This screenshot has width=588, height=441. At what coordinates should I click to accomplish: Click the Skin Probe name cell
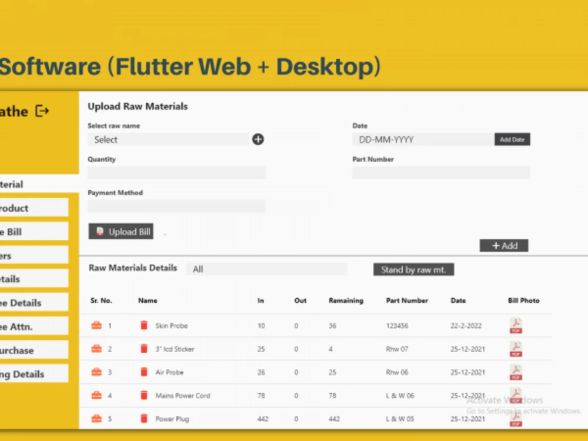171,326
